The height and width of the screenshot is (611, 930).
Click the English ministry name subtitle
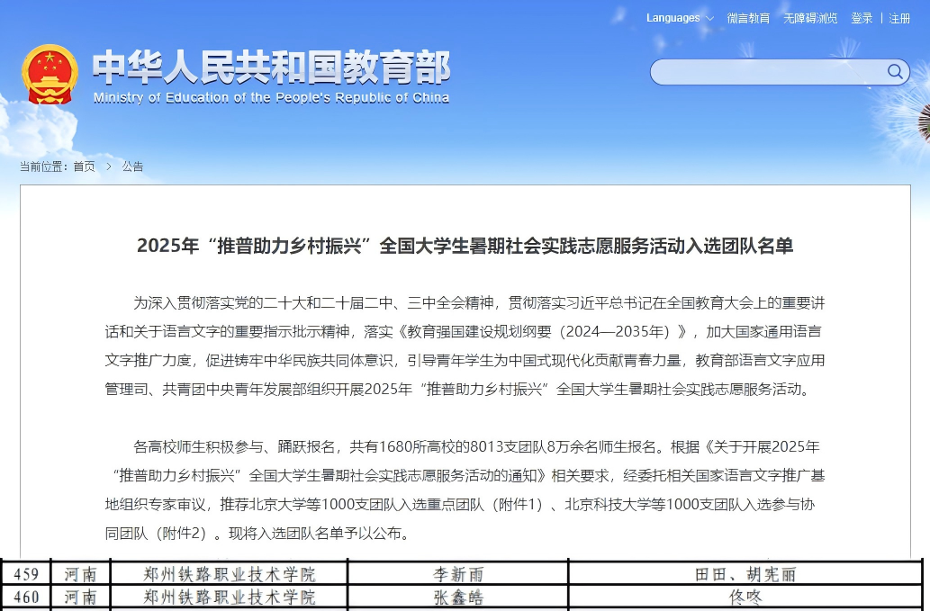pyautogui.click(x=271, y=98)
